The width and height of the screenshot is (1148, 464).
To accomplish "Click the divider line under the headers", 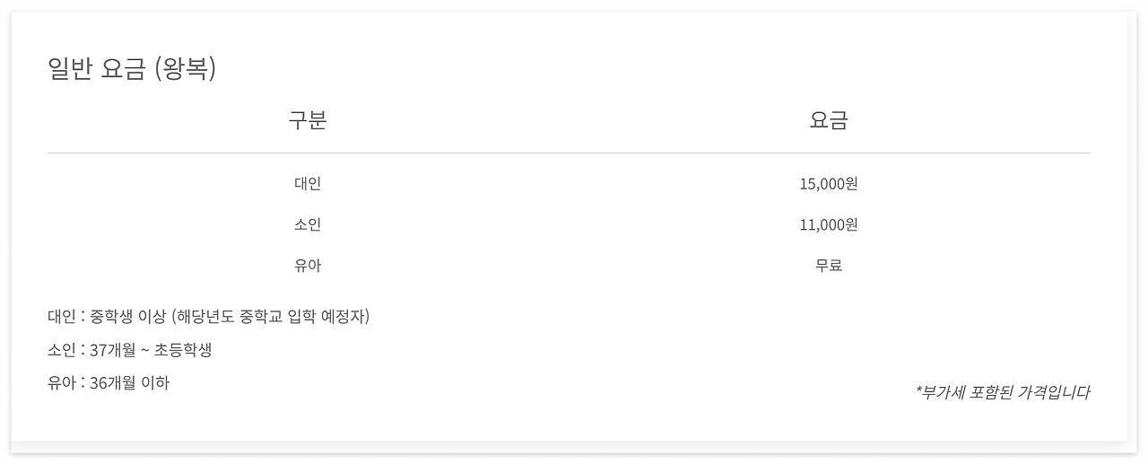I will (x=569, y=153).
